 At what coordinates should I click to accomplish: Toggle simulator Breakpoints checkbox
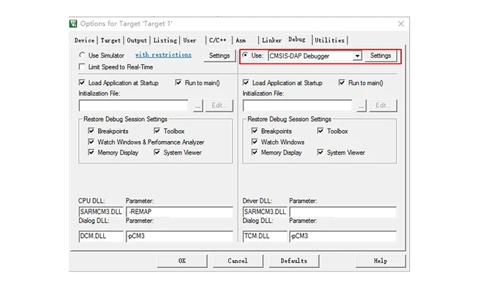point(91,131)
